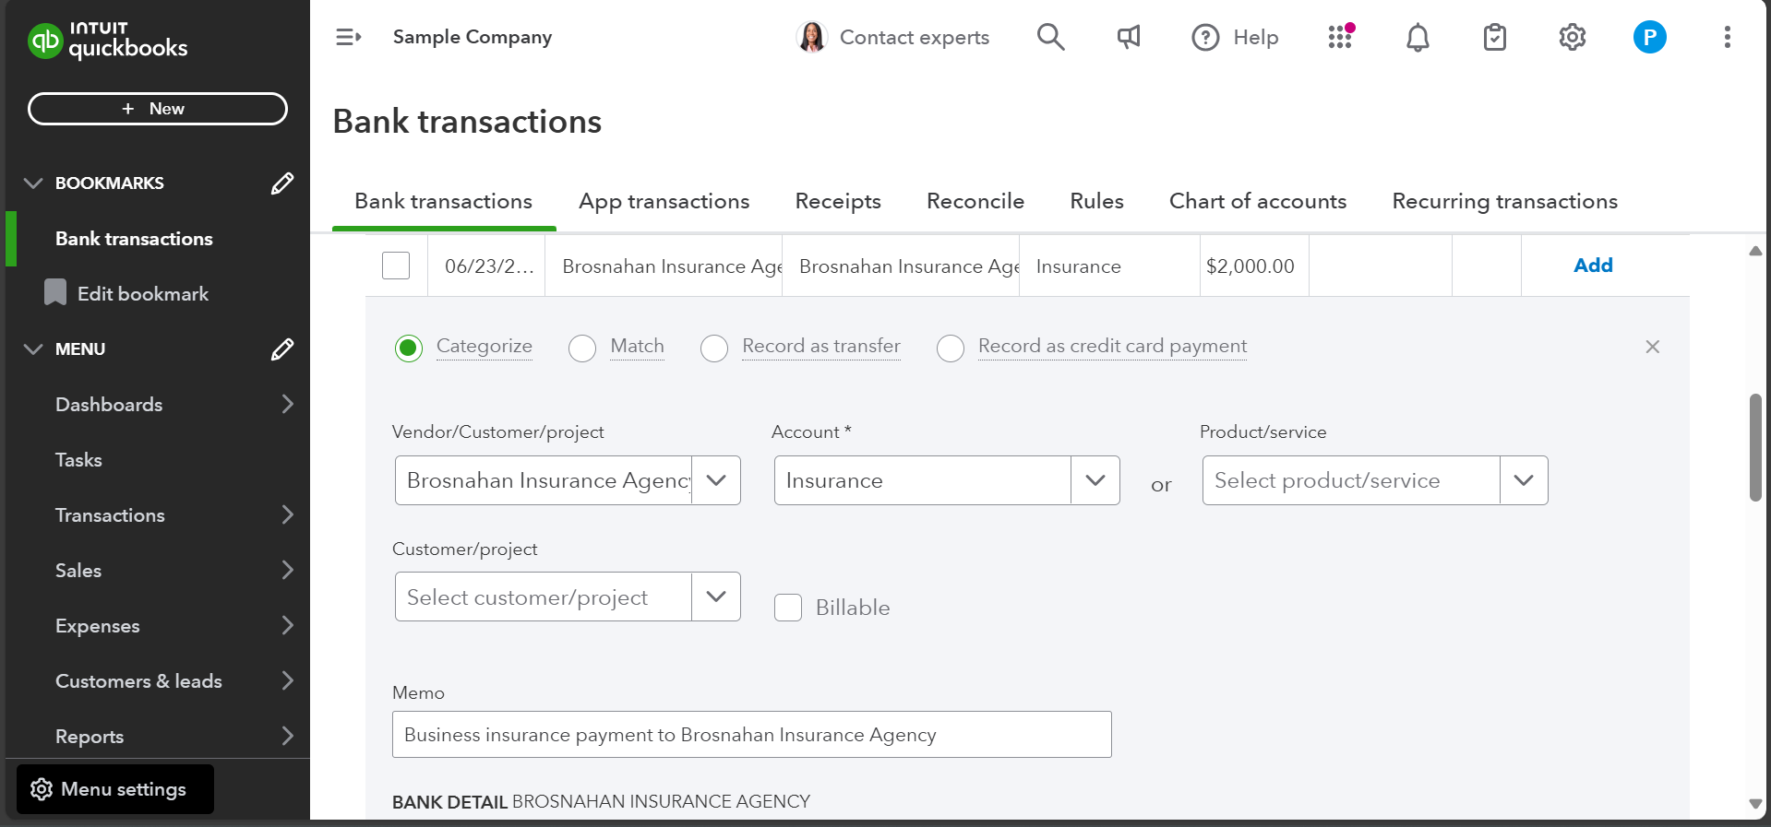The width and height of the screenshot is (1771, 827).
Task: Click the + New button
Action: point(158,109)
